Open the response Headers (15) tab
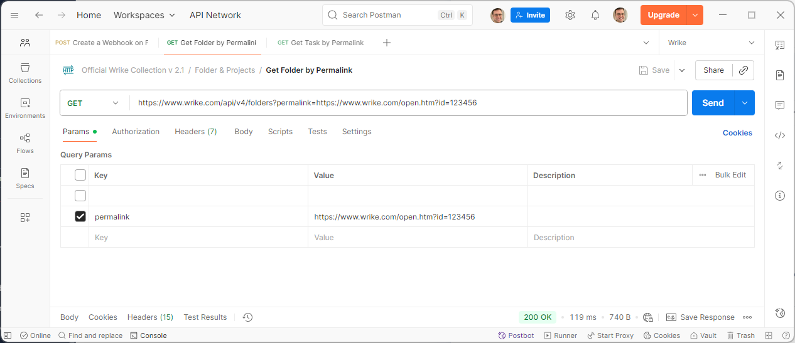The width and height of the screenshot is (795, 343). [150, 317]
